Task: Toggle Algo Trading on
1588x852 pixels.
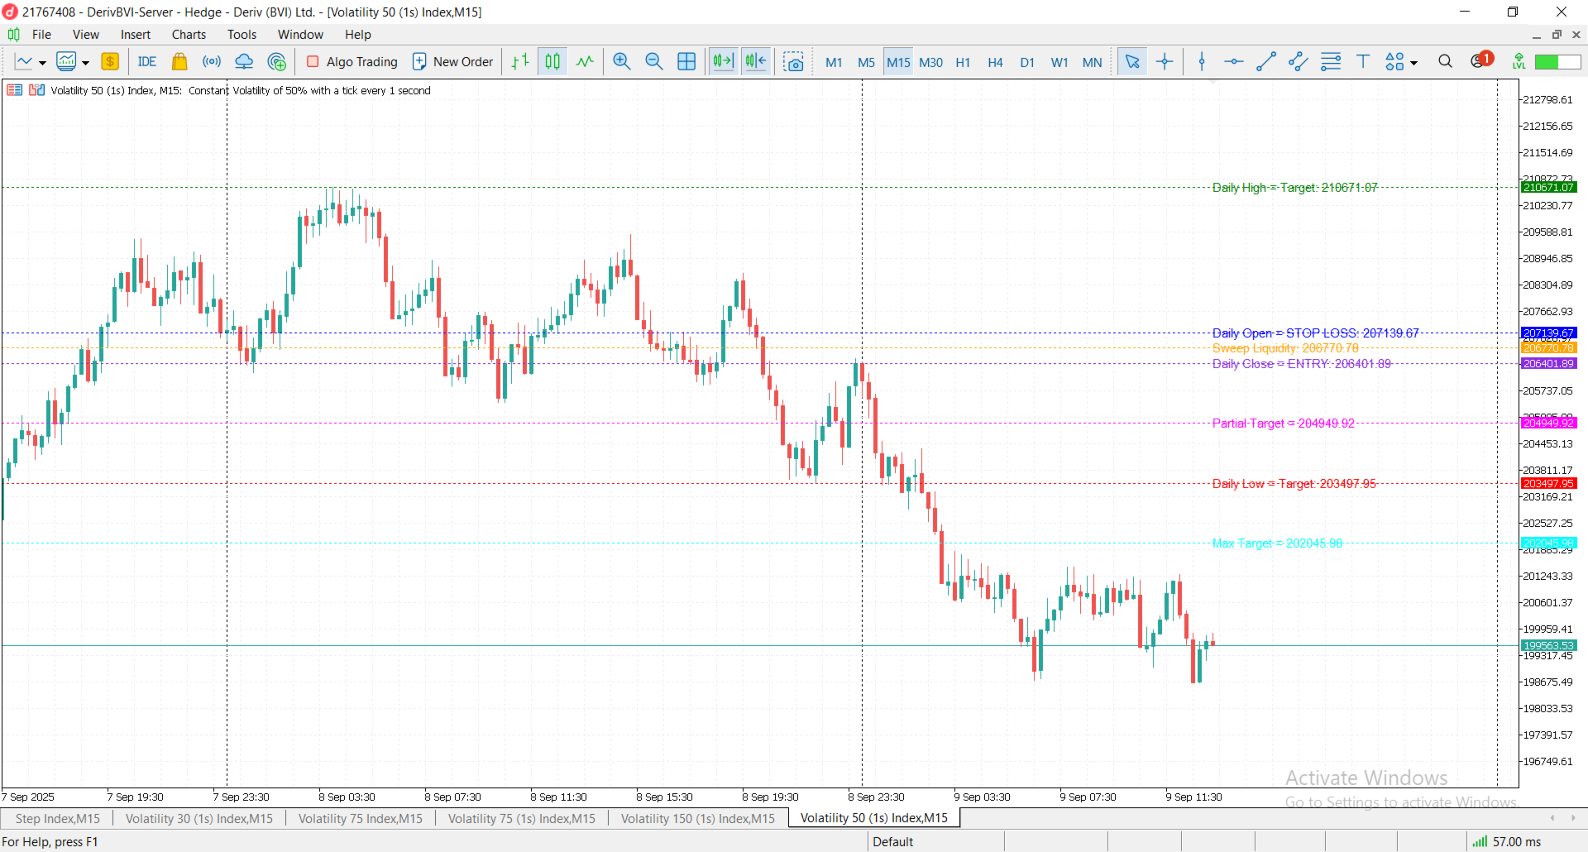Action: pos(352,62)
